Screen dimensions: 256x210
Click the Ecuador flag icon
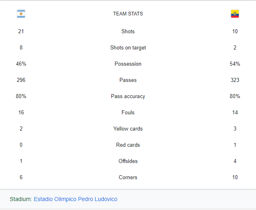click(x=235, y=14)
